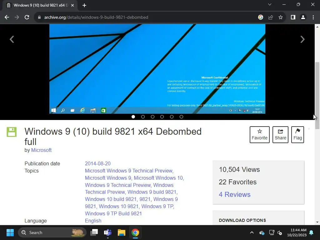Flag this archive item
The width and height of the screenshot is (320, 240).
coord(297,135)
